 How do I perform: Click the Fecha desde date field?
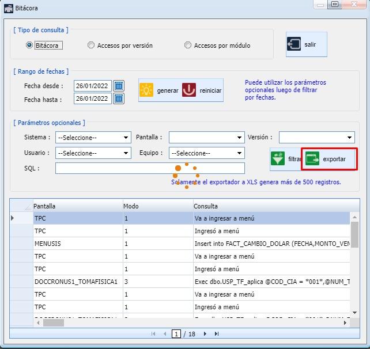coord(92,86)
